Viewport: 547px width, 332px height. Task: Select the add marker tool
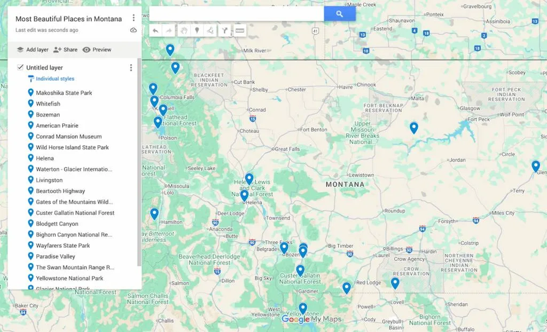[x=197, y=30]
